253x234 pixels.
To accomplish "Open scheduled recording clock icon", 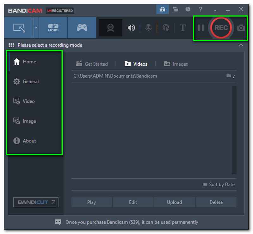I will tap(188, 9).
